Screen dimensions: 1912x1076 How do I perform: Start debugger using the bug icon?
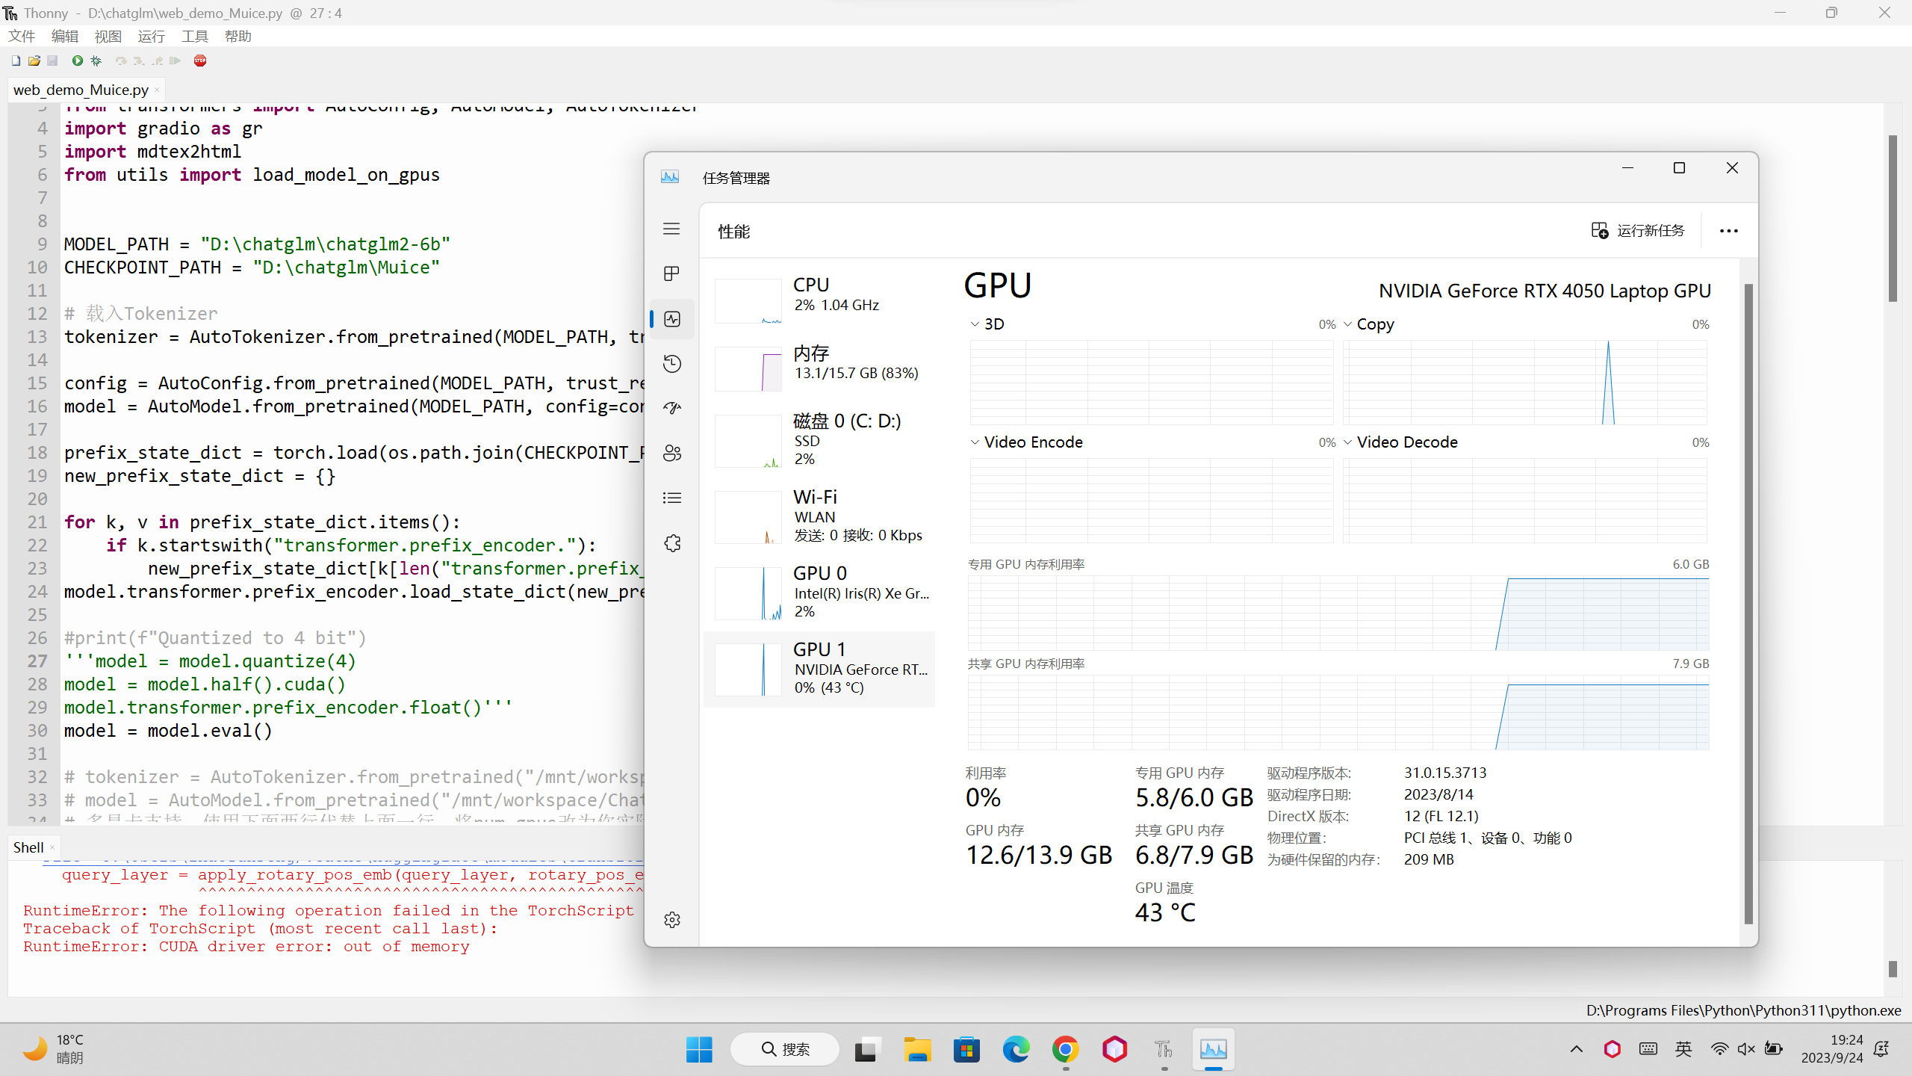click(95, 61)
